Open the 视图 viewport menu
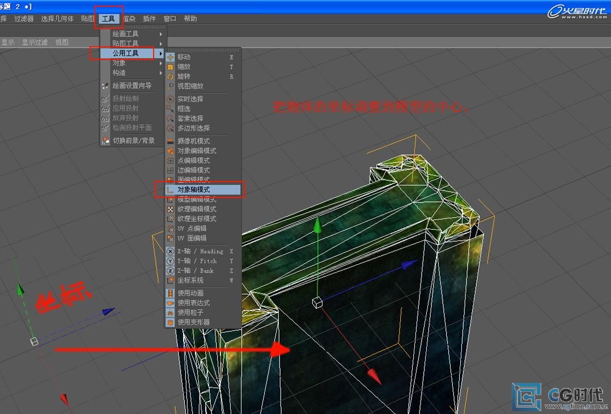 (x=62, y=42)
